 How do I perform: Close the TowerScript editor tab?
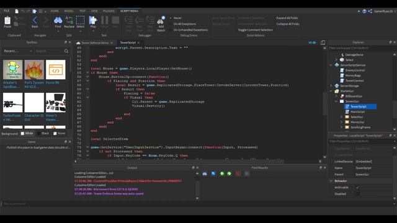click(138, 43)
